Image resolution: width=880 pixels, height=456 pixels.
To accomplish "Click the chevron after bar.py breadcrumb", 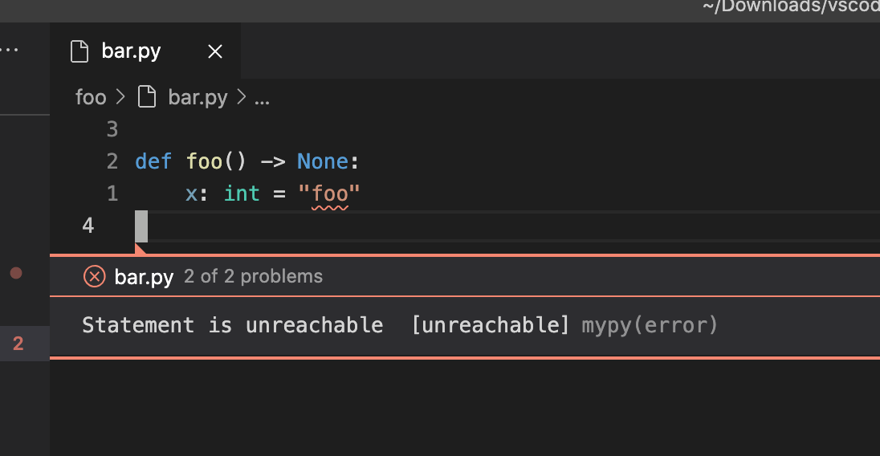I will (x=242, y=97).
